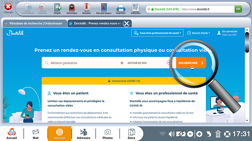Screen dimensions: 252x141
Task: Activate the Sélection tool
Action: click(x=136, y=9)
